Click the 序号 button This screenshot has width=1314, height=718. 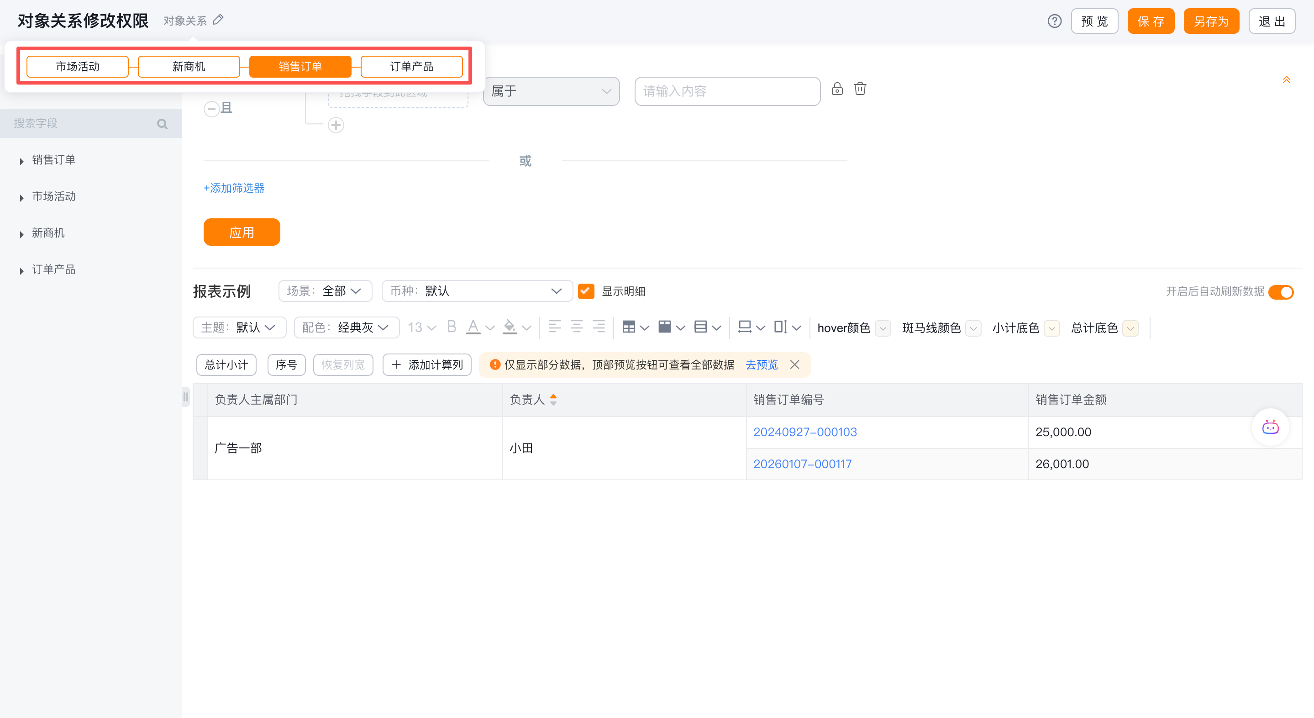(287, 365)
